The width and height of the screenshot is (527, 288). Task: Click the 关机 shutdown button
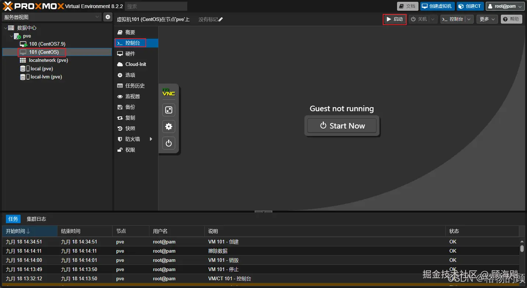418,19
